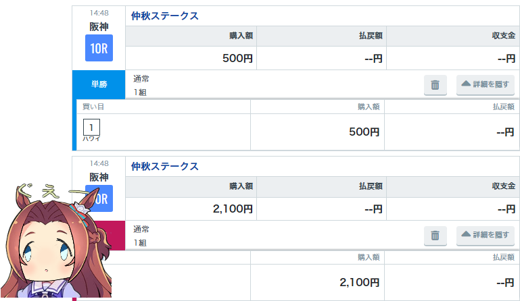Delete the 2,100円 bet with trash icon

click(x=435, y=236)
